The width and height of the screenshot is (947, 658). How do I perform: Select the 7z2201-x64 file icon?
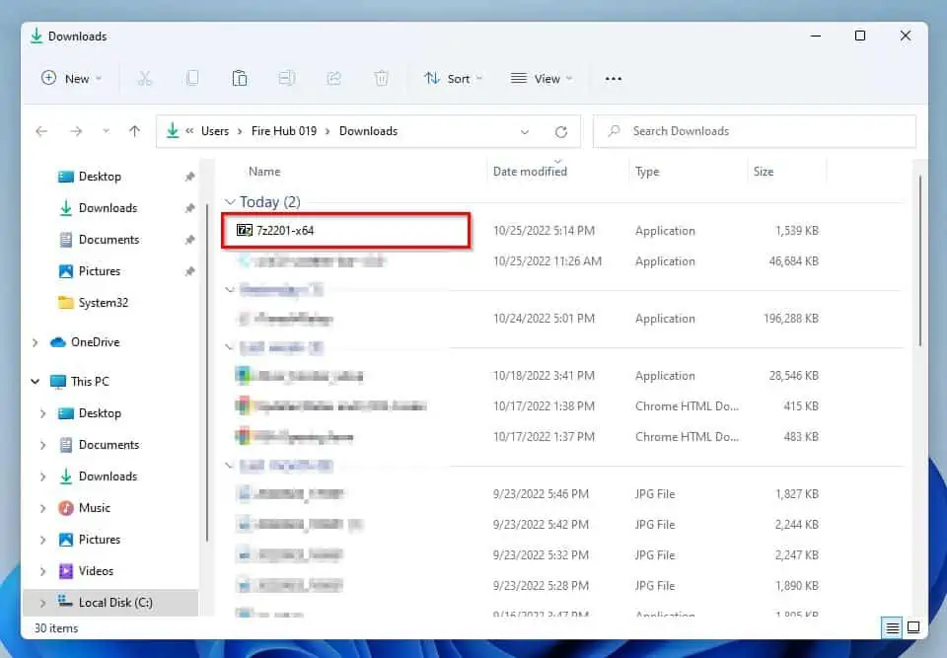244,230
